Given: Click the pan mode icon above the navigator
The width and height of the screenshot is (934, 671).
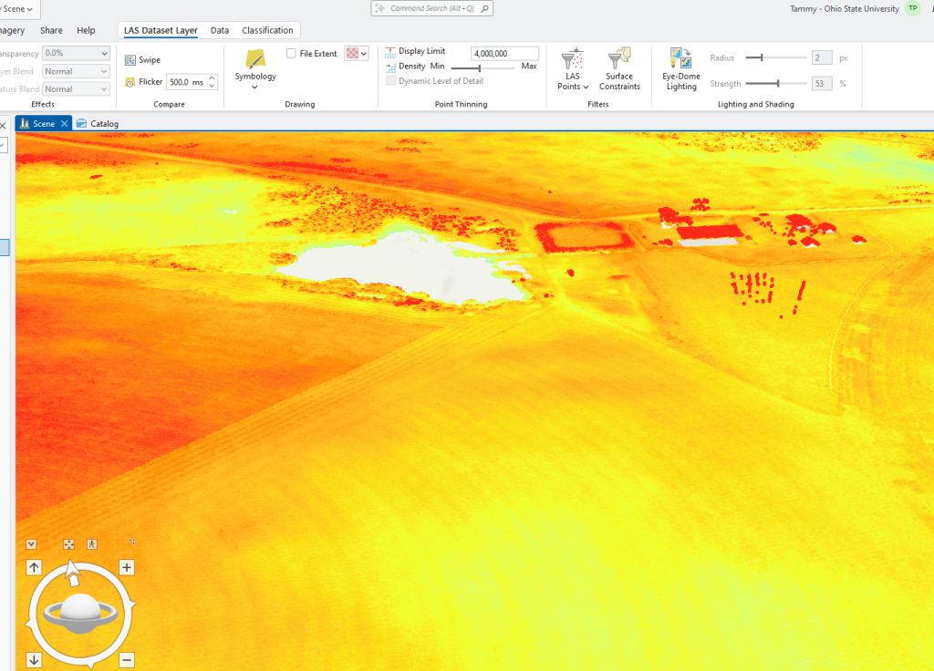Looking at the screenshot, I should coord(67,542).
